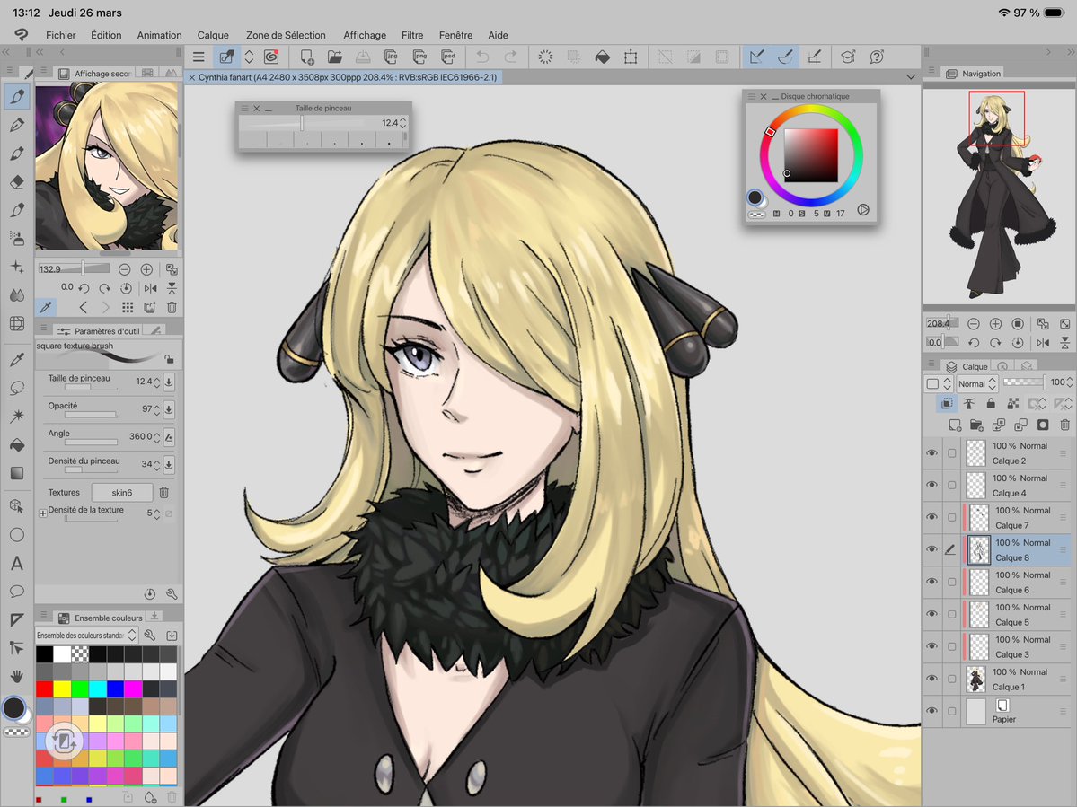This screenshot has width=1077, height=807.
Task: Adjust the Opacité value stepper
Action: 157,409
